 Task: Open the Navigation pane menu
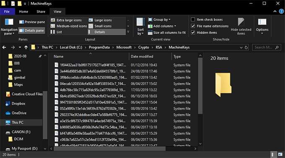(9, 26)
